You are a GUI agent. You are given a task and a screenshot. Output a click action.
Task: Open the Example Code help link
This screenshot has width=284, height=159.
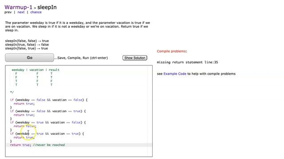[x=175, y=74]
